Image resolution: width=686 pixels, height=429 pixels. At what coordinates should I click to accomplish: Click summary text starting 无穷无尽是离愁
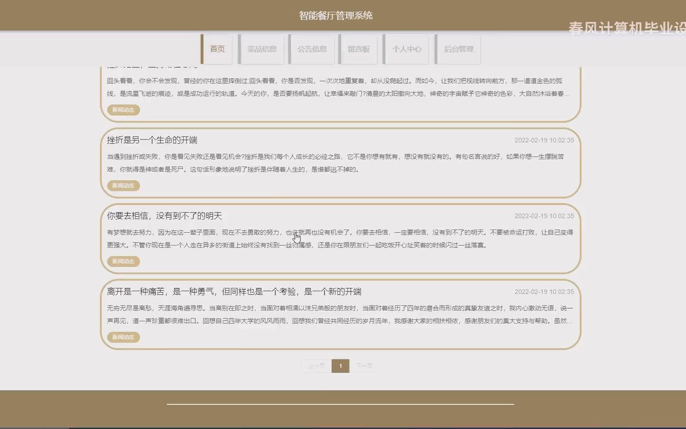[340, 314]
